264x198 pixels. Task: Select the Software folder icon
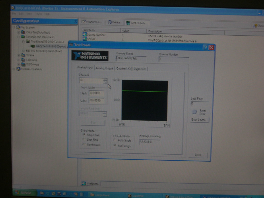pos(23,60)
